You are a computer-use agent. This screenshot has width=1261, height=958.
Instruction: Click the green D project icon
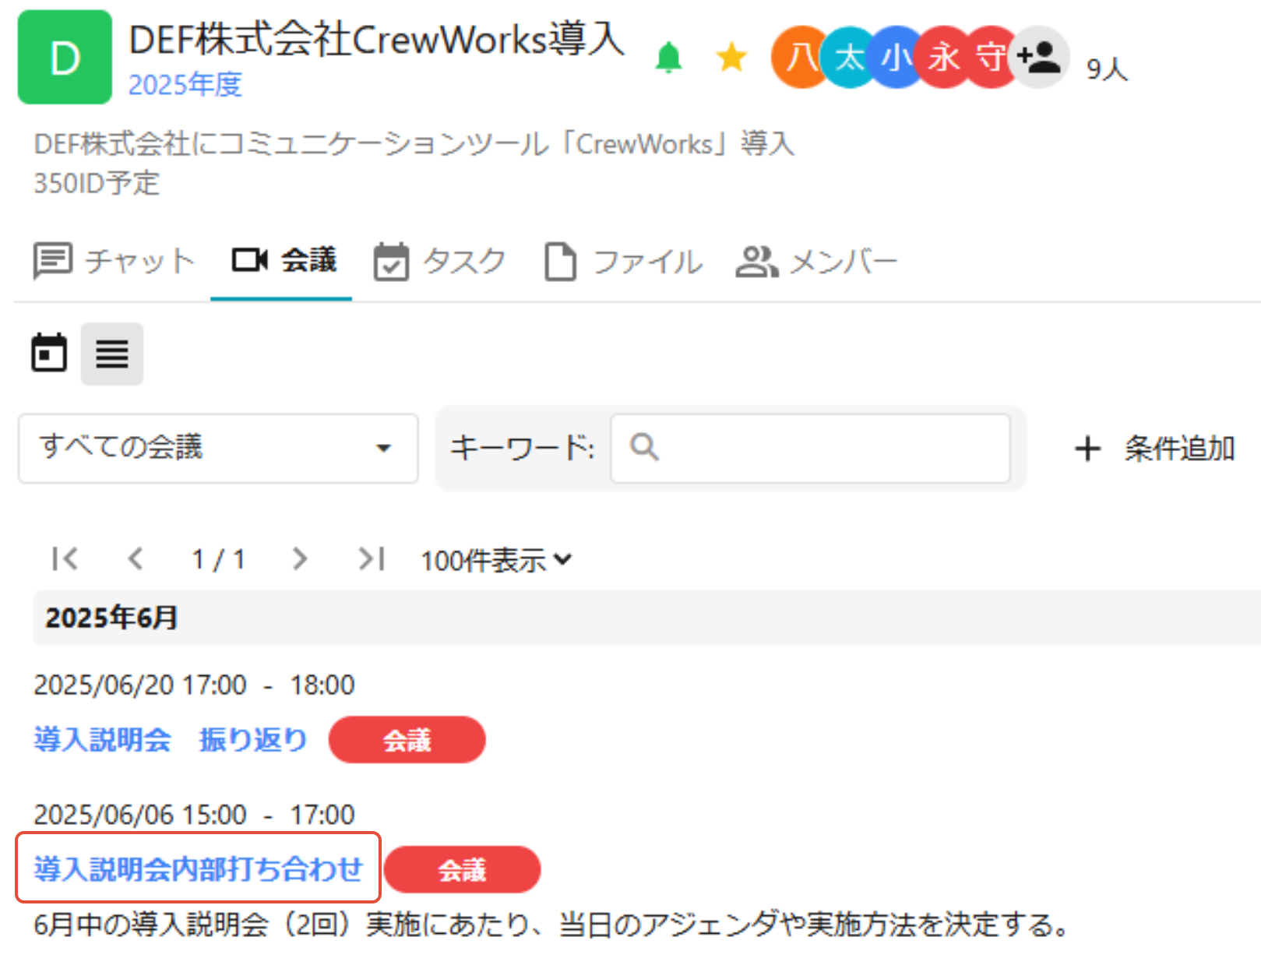coord(65,57)
